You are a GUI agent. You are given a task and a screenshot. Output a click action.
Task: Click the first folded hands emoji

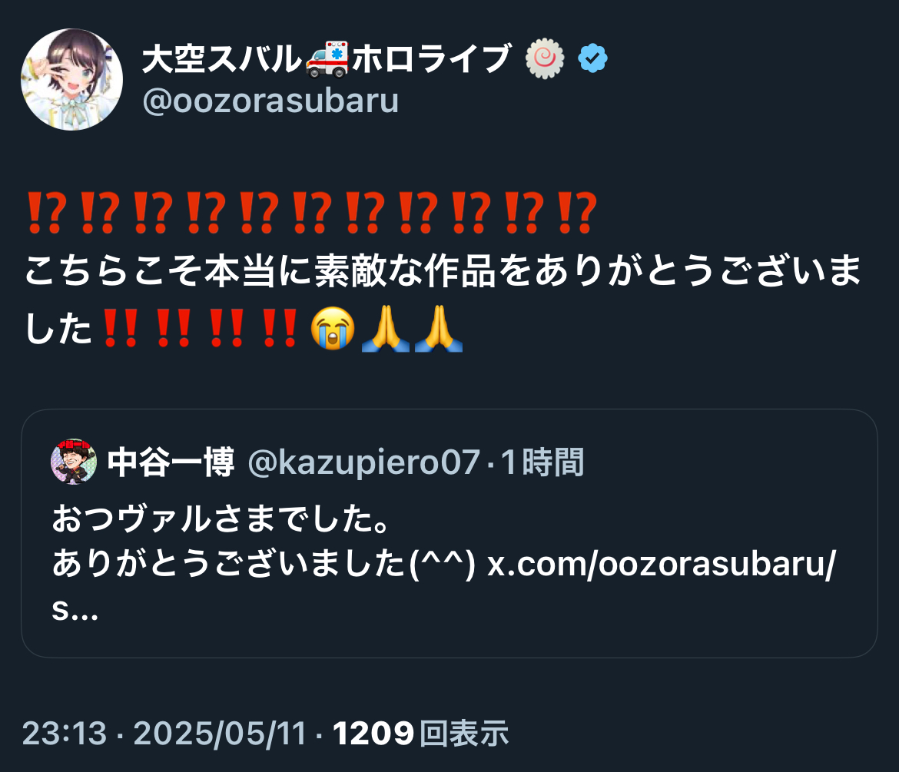click(x=385, y=329)
